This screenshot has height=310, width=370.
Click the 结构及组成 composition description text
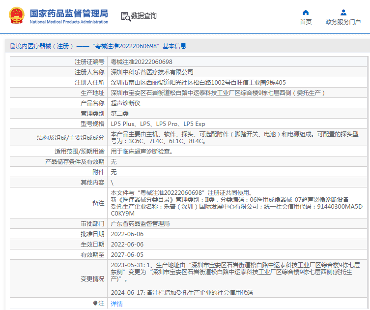point(234,137)
